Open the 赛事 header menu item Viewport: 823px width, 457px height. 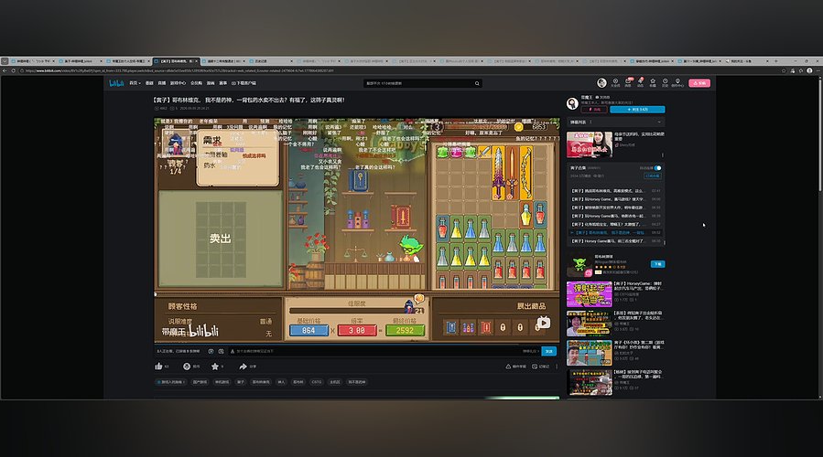pos(223,83)
